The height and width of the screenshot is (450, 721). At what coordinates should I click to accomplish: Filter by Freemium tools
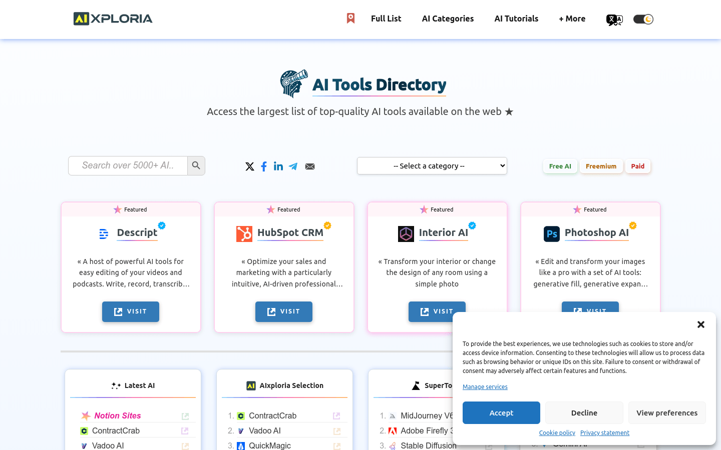pos(601,166)
